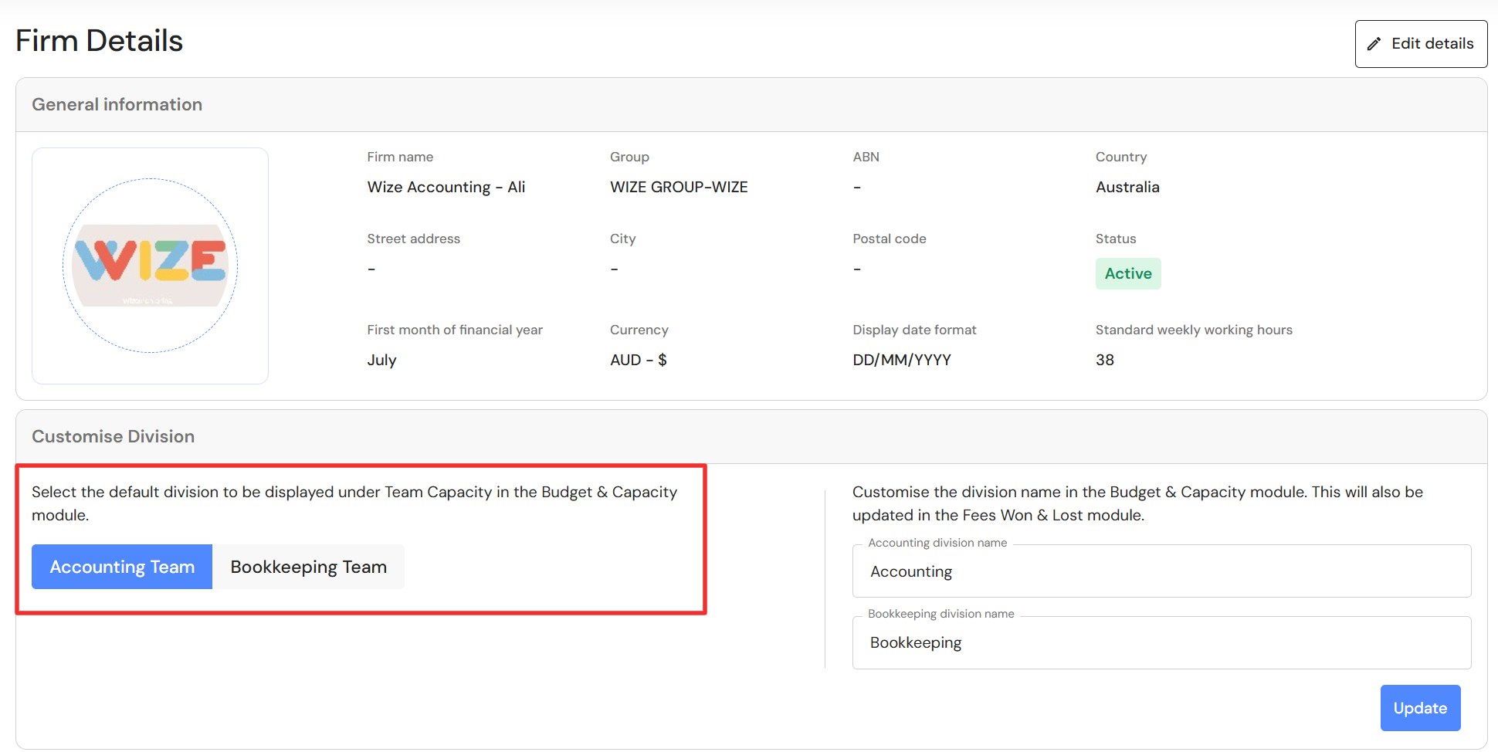This screenshot has height=752, width=1498.
Task: Click the firm name Wize Accounting - Ali
Action: pos(446,187)
